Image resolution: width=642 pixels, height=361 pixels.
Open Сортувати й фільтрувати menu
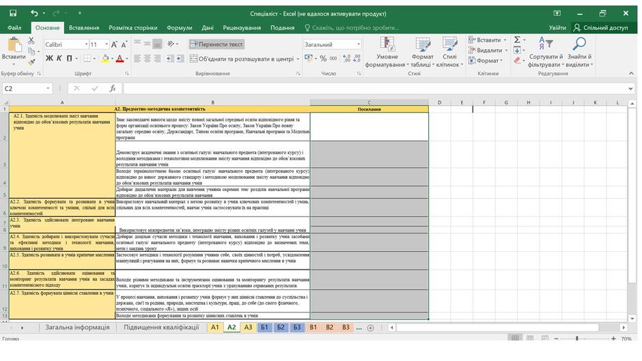pyautogui.click(x=546, y=52)
